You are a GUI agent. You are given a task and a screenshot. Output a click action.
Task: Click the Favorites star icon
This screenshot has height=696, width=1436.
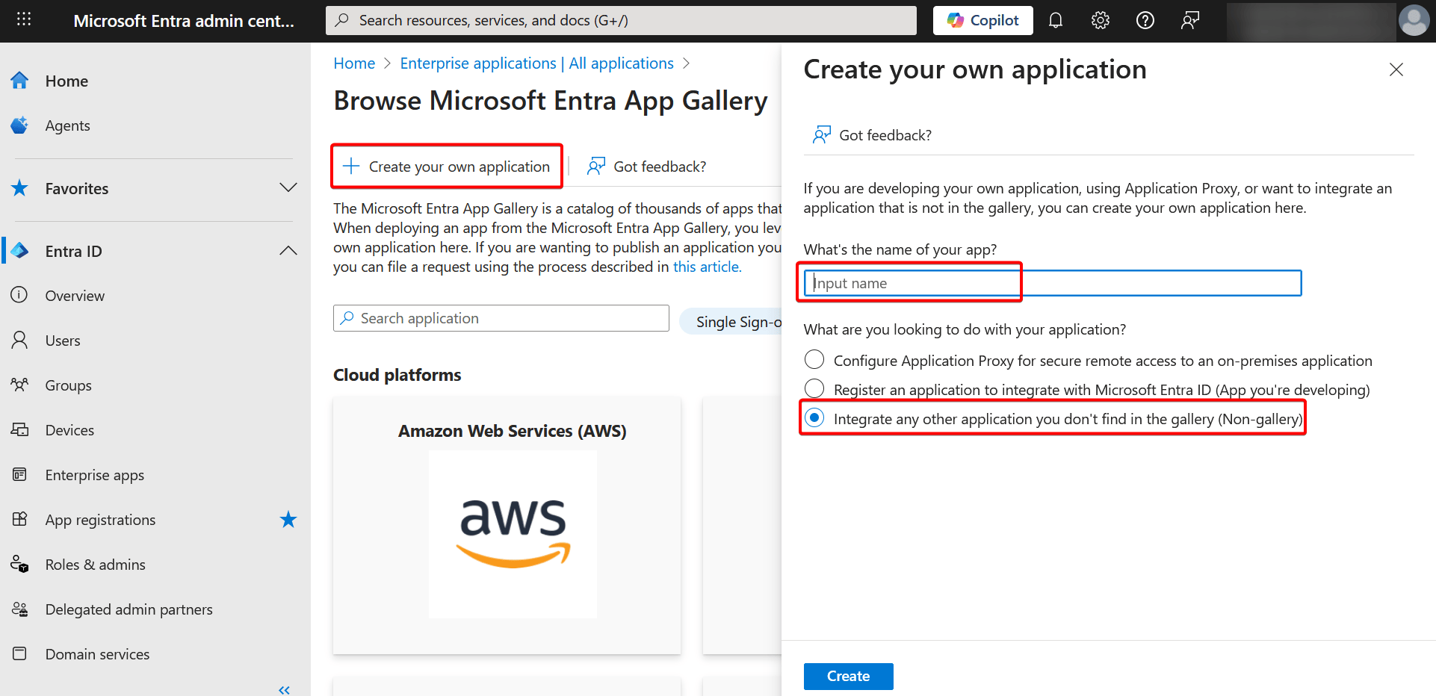click(x=20, y=188)
